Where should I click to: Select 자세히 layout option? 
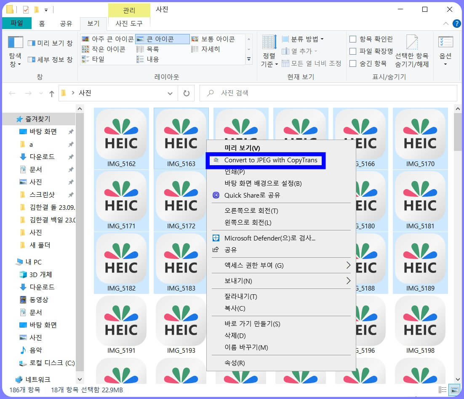pos(205,49)
